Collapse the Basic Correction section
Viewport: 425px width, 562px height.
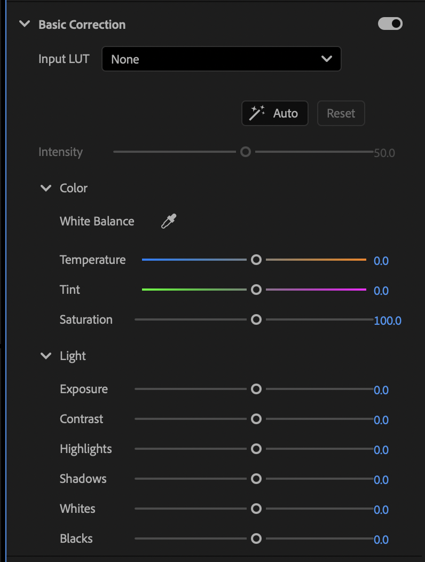click(x=24, y=24)
